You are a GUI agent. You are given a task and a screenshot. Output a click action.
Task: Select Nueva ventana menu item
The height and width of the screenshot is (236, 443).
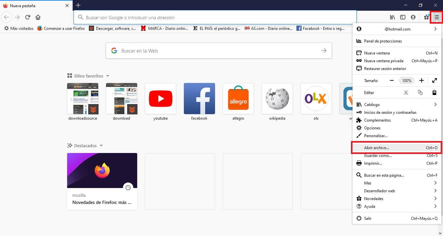(x=397, y=53)
